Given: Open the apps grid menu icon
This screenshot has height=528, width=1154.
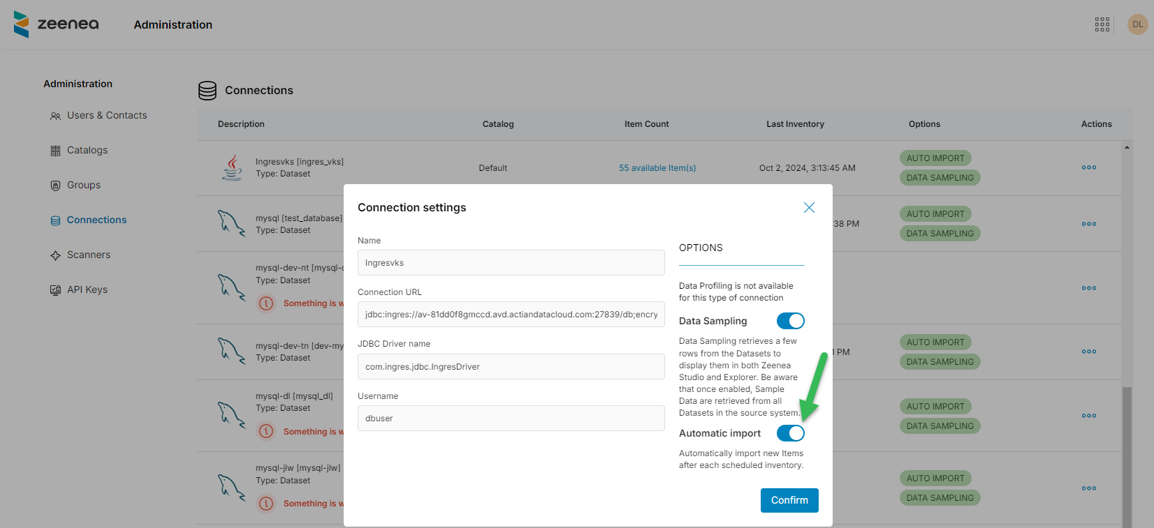Looking at the screenshot, I should (1102, 24).
